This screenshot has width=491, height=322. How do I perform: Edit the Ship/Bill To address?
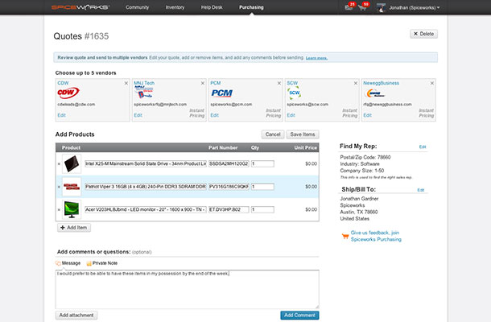[x=420, y=190]
